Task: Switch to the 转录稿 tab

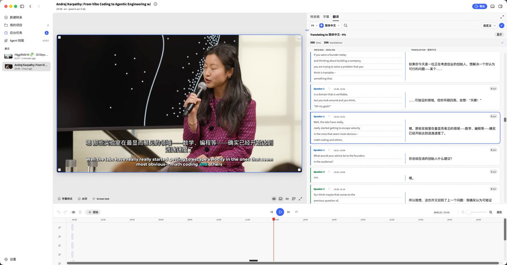Action: point(315,17)
